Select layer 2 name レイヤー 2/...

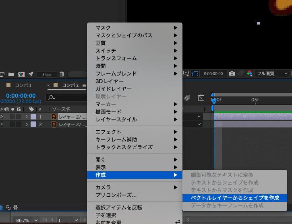tap(72, 125)
